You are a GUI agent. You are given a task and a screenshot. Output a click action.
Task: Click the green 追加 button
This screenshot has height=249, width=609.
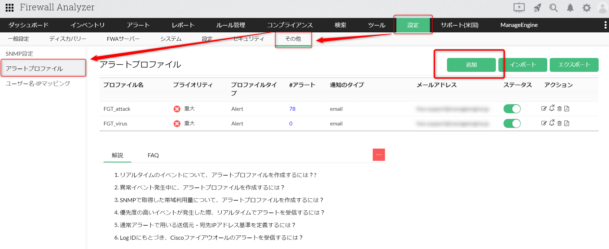471,65
